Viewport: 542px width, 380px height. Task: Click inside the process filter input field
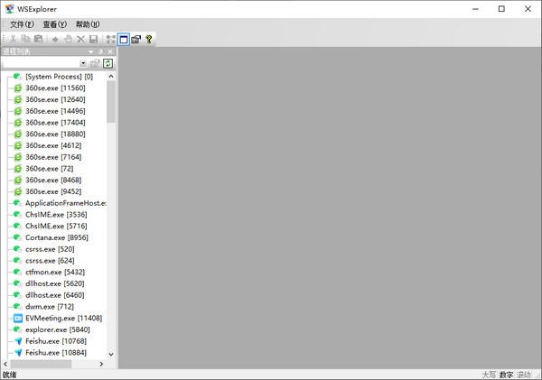click(41, 63)
